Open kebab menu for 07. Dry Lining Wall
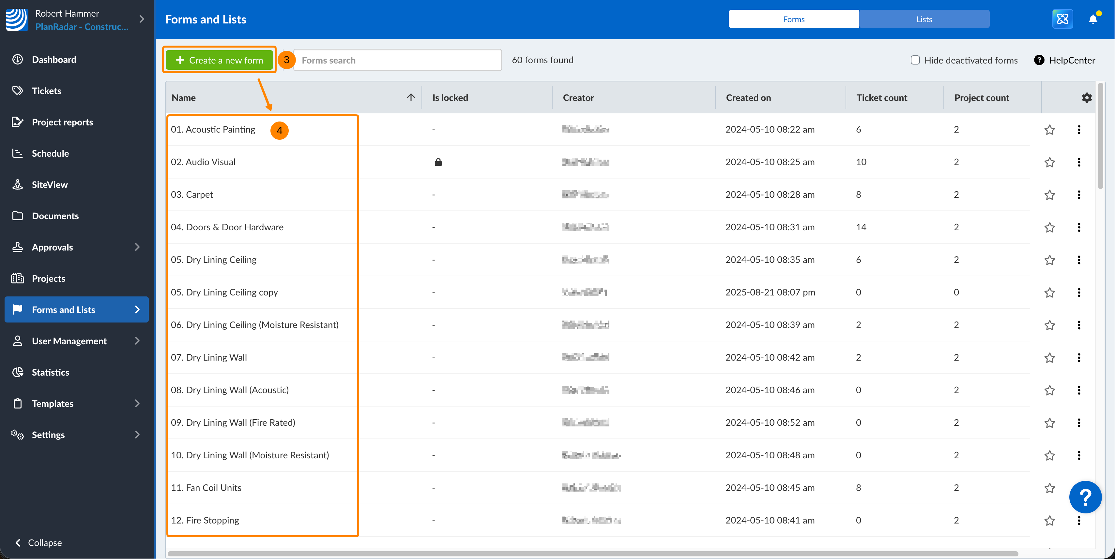The image size is (1115, 559). (1079, 358)
